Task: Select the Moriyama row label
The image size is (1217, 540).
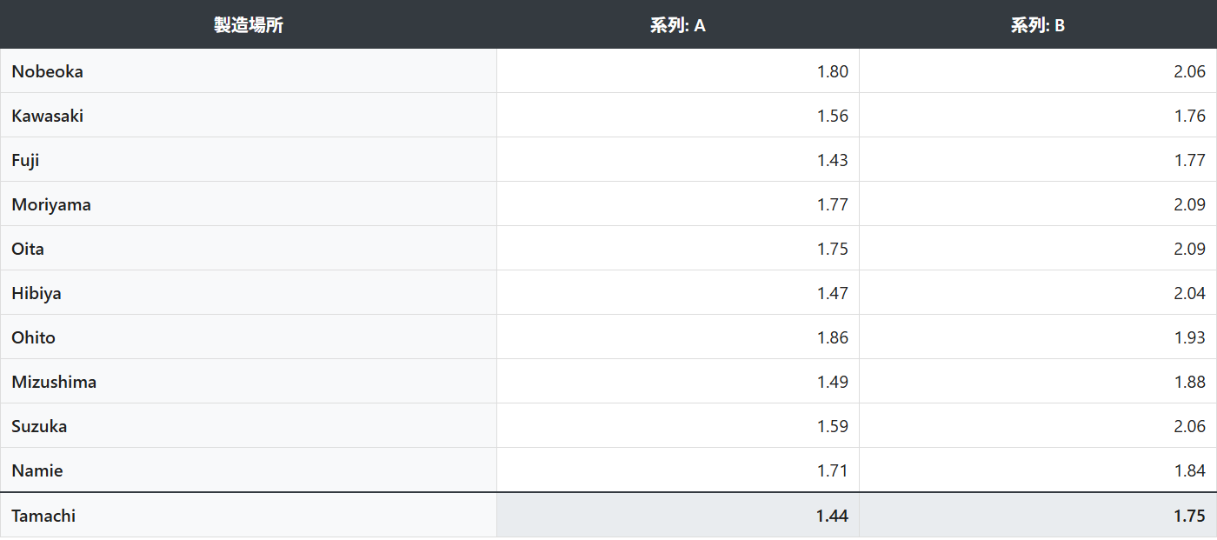Action: [x=51, y=204]
